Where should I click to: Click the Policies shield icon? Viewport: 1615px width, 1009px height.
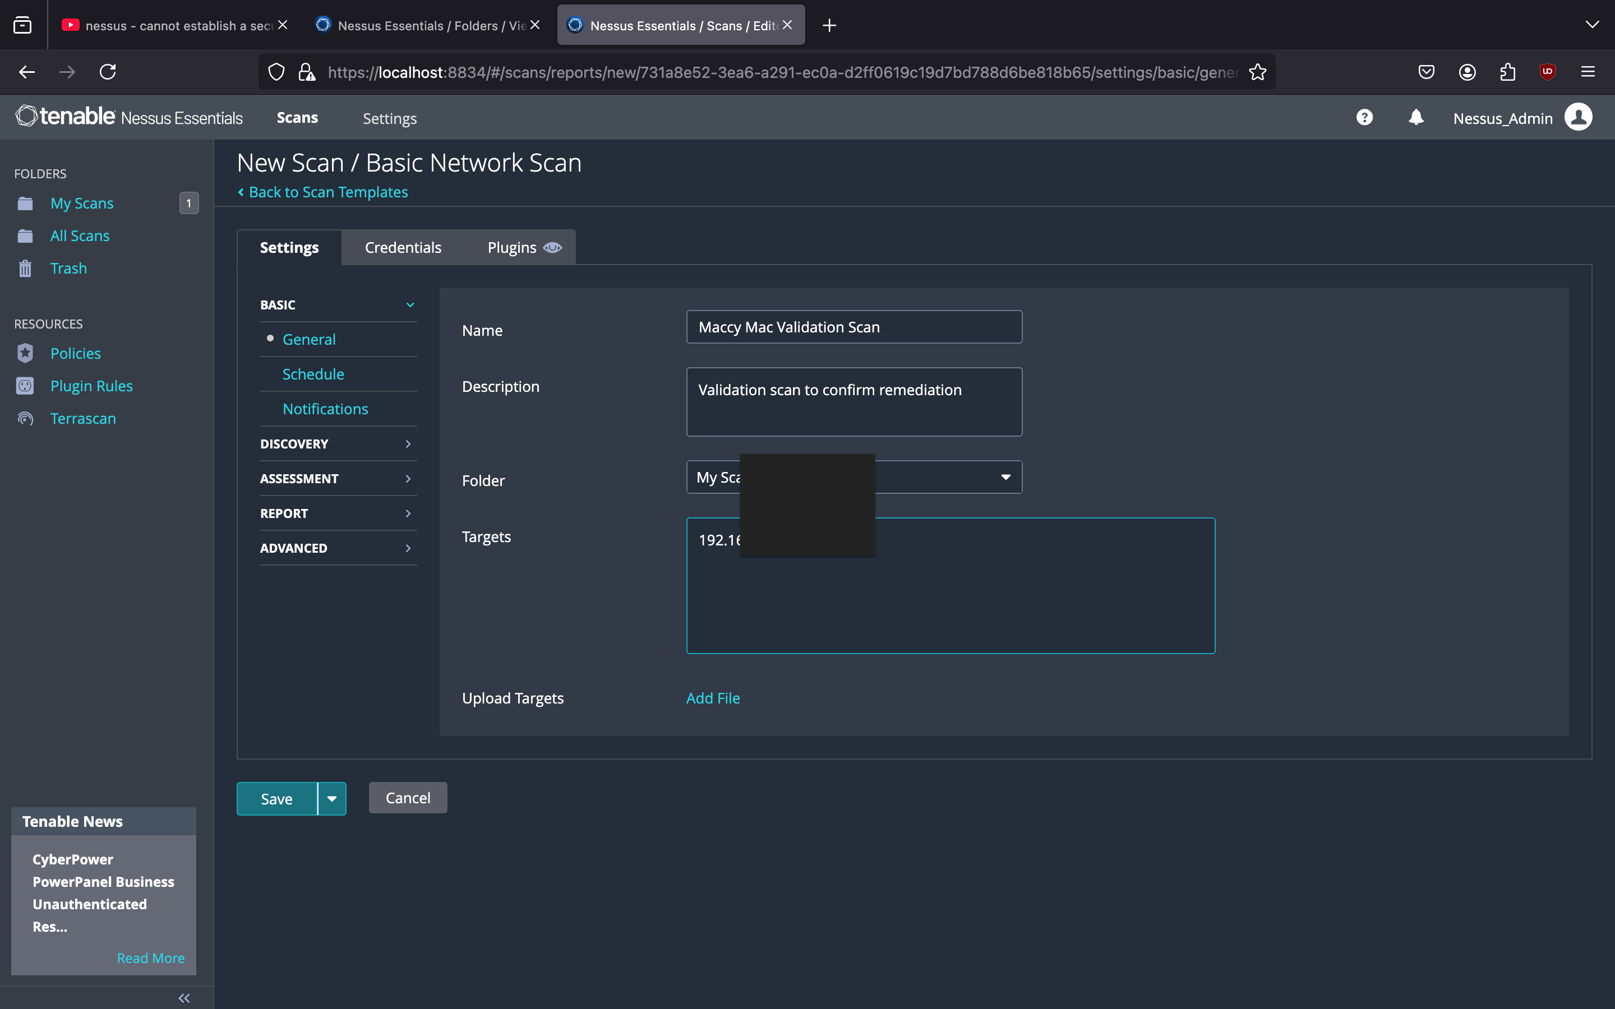pos(25,353)
